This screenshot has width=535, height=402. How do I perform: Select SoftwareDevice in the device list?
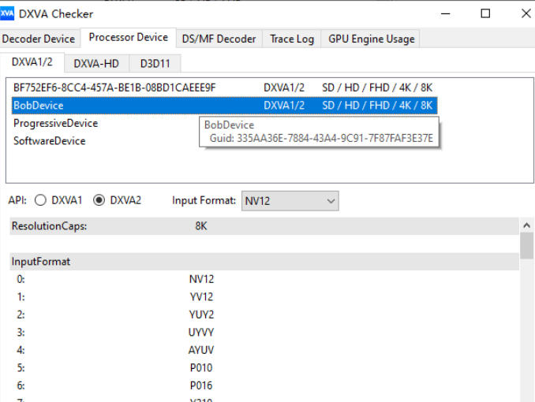[49, 141]
